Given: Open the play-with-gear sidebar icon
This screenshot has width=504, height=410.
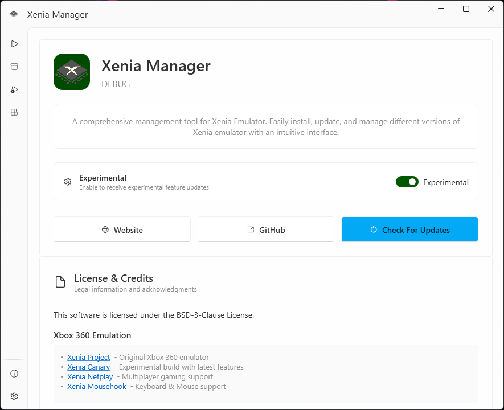Looking at the screenshot, I should [14, 89].
